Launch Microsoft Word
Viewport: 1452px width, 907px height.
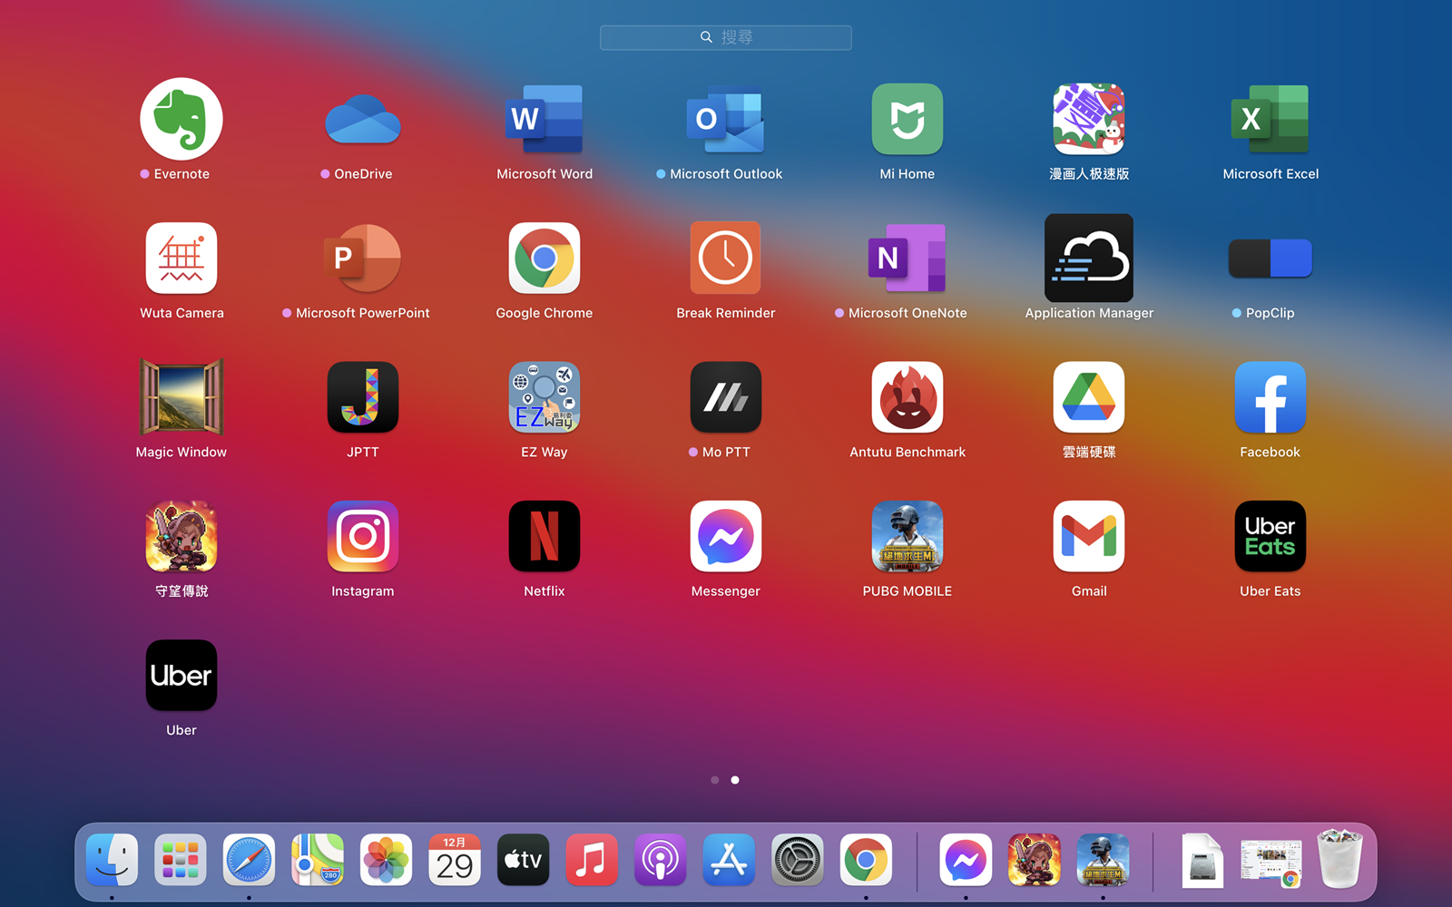click(544, 119)
